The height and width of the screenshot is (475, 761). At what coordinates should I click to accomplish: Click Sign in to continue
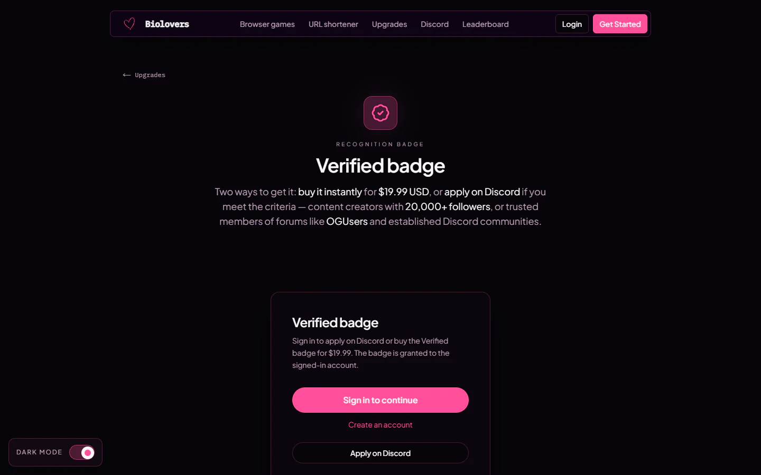(x=380, y=400)
